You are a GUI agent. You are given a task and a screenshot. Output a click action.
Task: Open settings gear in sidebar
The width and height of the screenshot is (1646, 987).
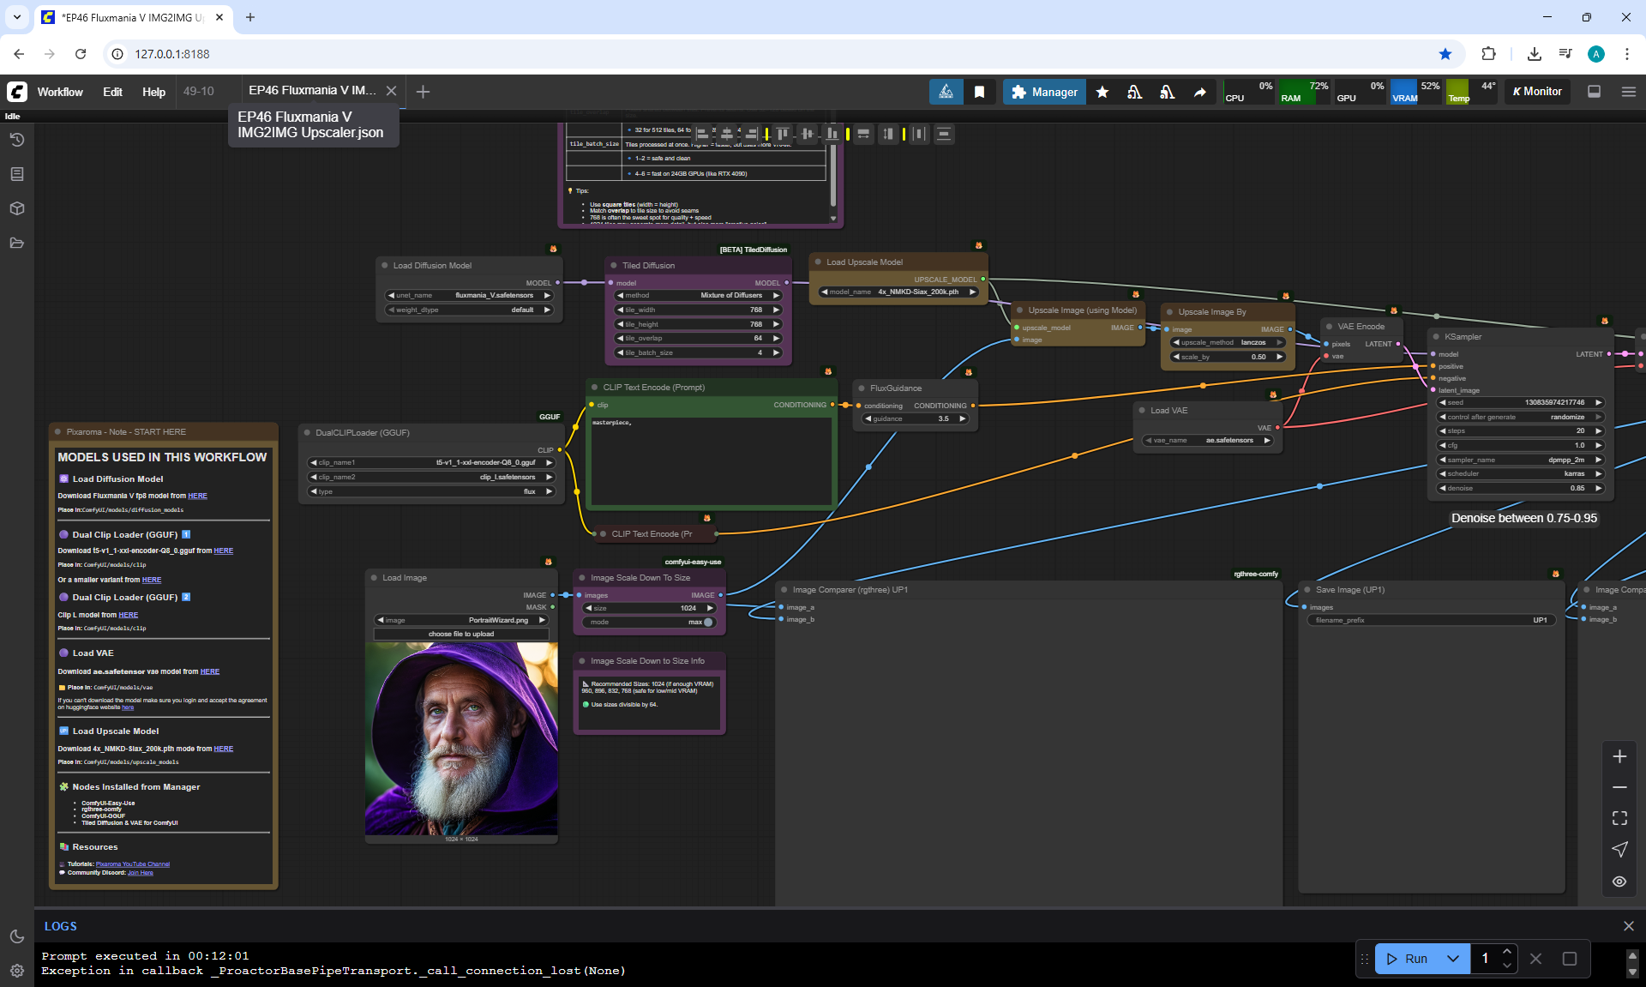click(16, 971)
